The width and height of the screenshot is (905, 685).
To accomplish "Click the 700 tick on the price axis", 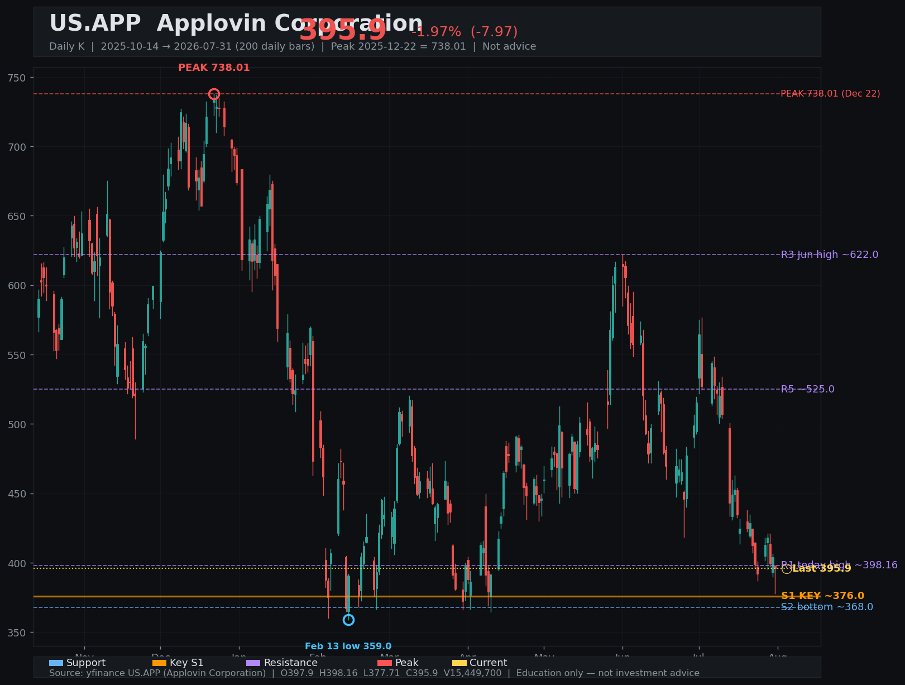I will (x=17, y=147).
